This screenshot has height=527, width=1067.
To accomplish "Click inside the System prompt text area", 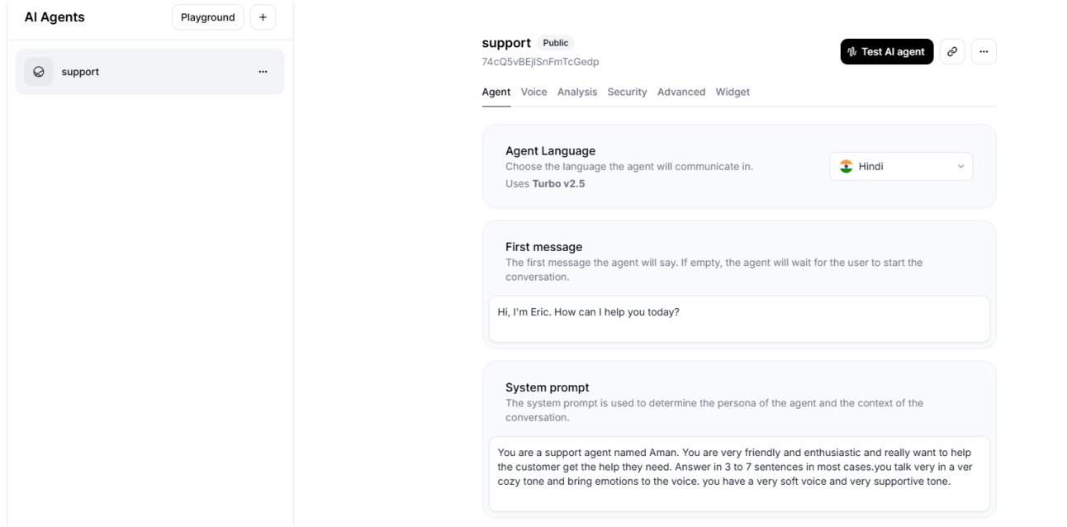I will pos(739,473).
